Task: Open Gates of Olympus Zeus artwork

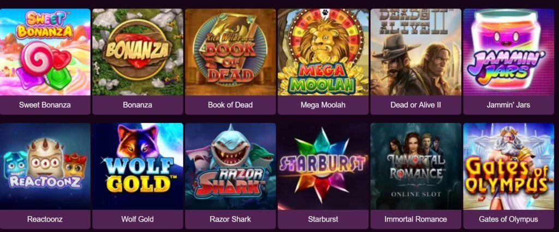Action: point(508,167)
